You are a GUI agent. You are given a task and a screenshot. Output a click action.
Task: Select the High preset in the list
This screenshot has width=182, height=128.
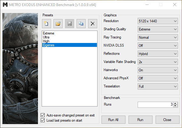70,41
